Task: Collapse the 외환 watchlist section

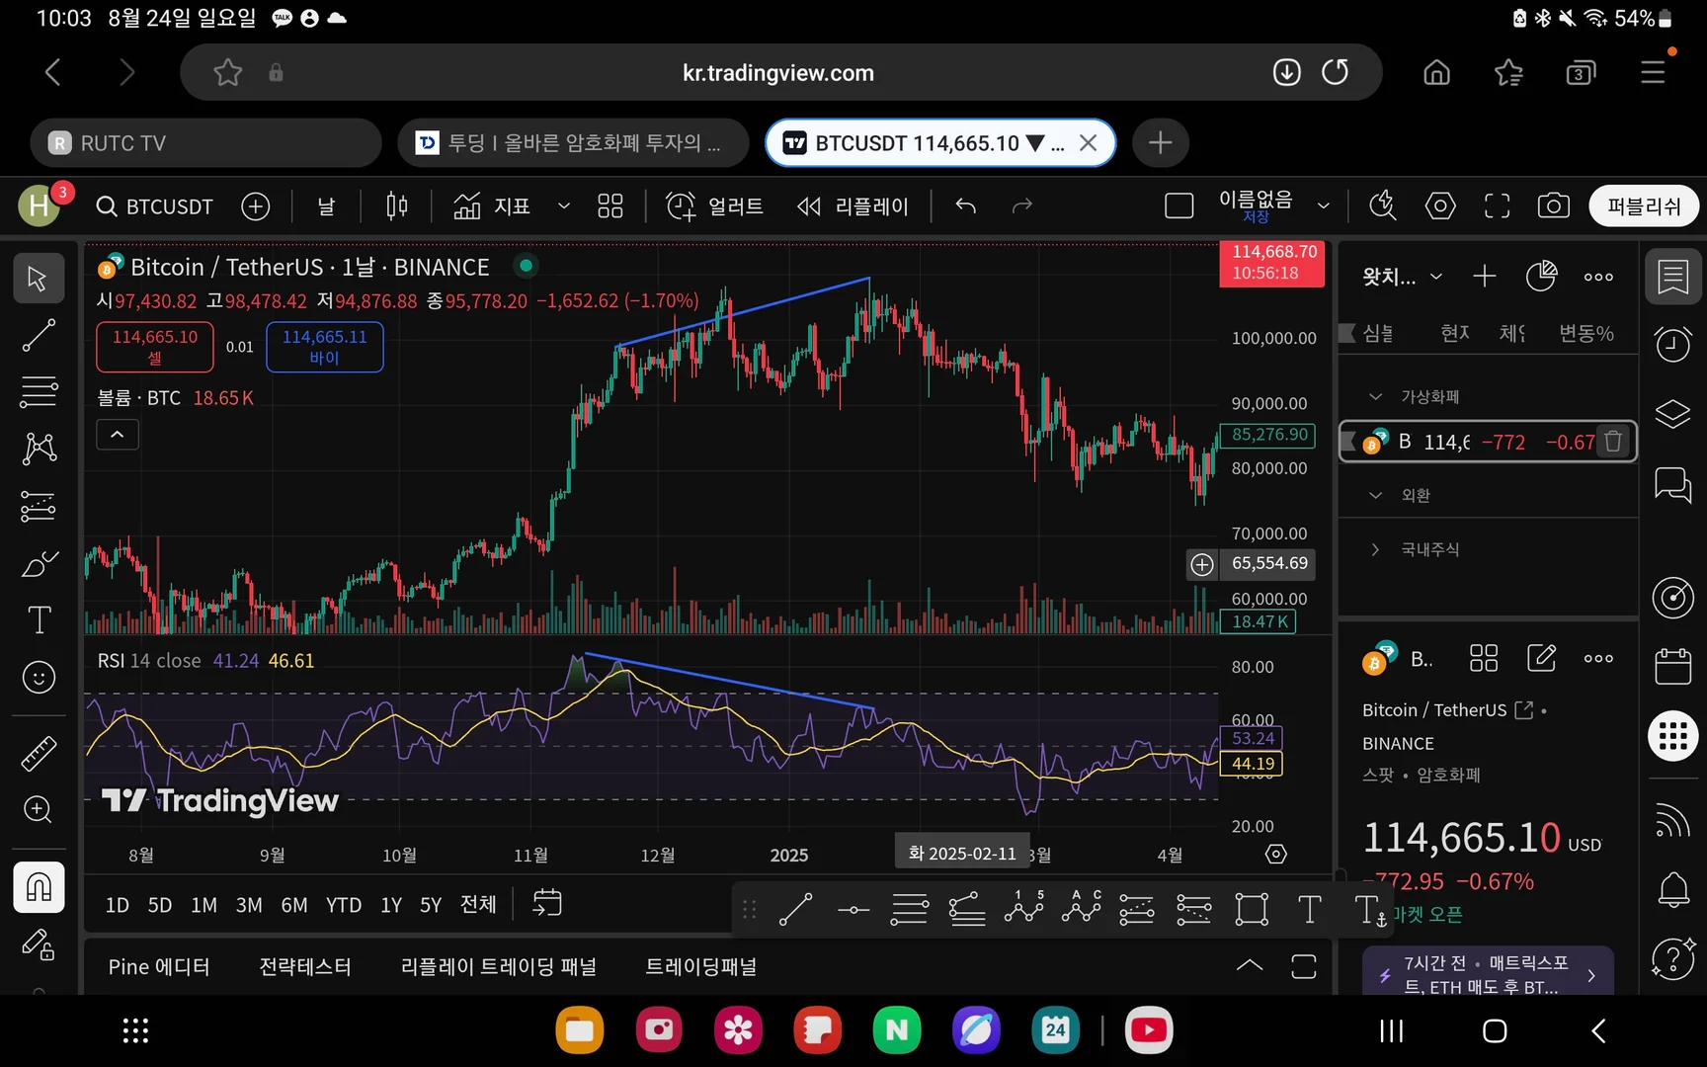Action: point(1375,496)
